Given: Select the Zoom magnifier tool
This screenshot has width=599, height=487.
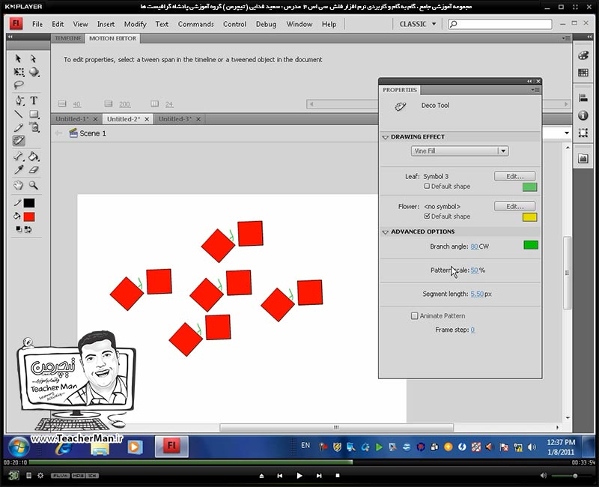Looking at the screenshot, I should coord(34,185).
